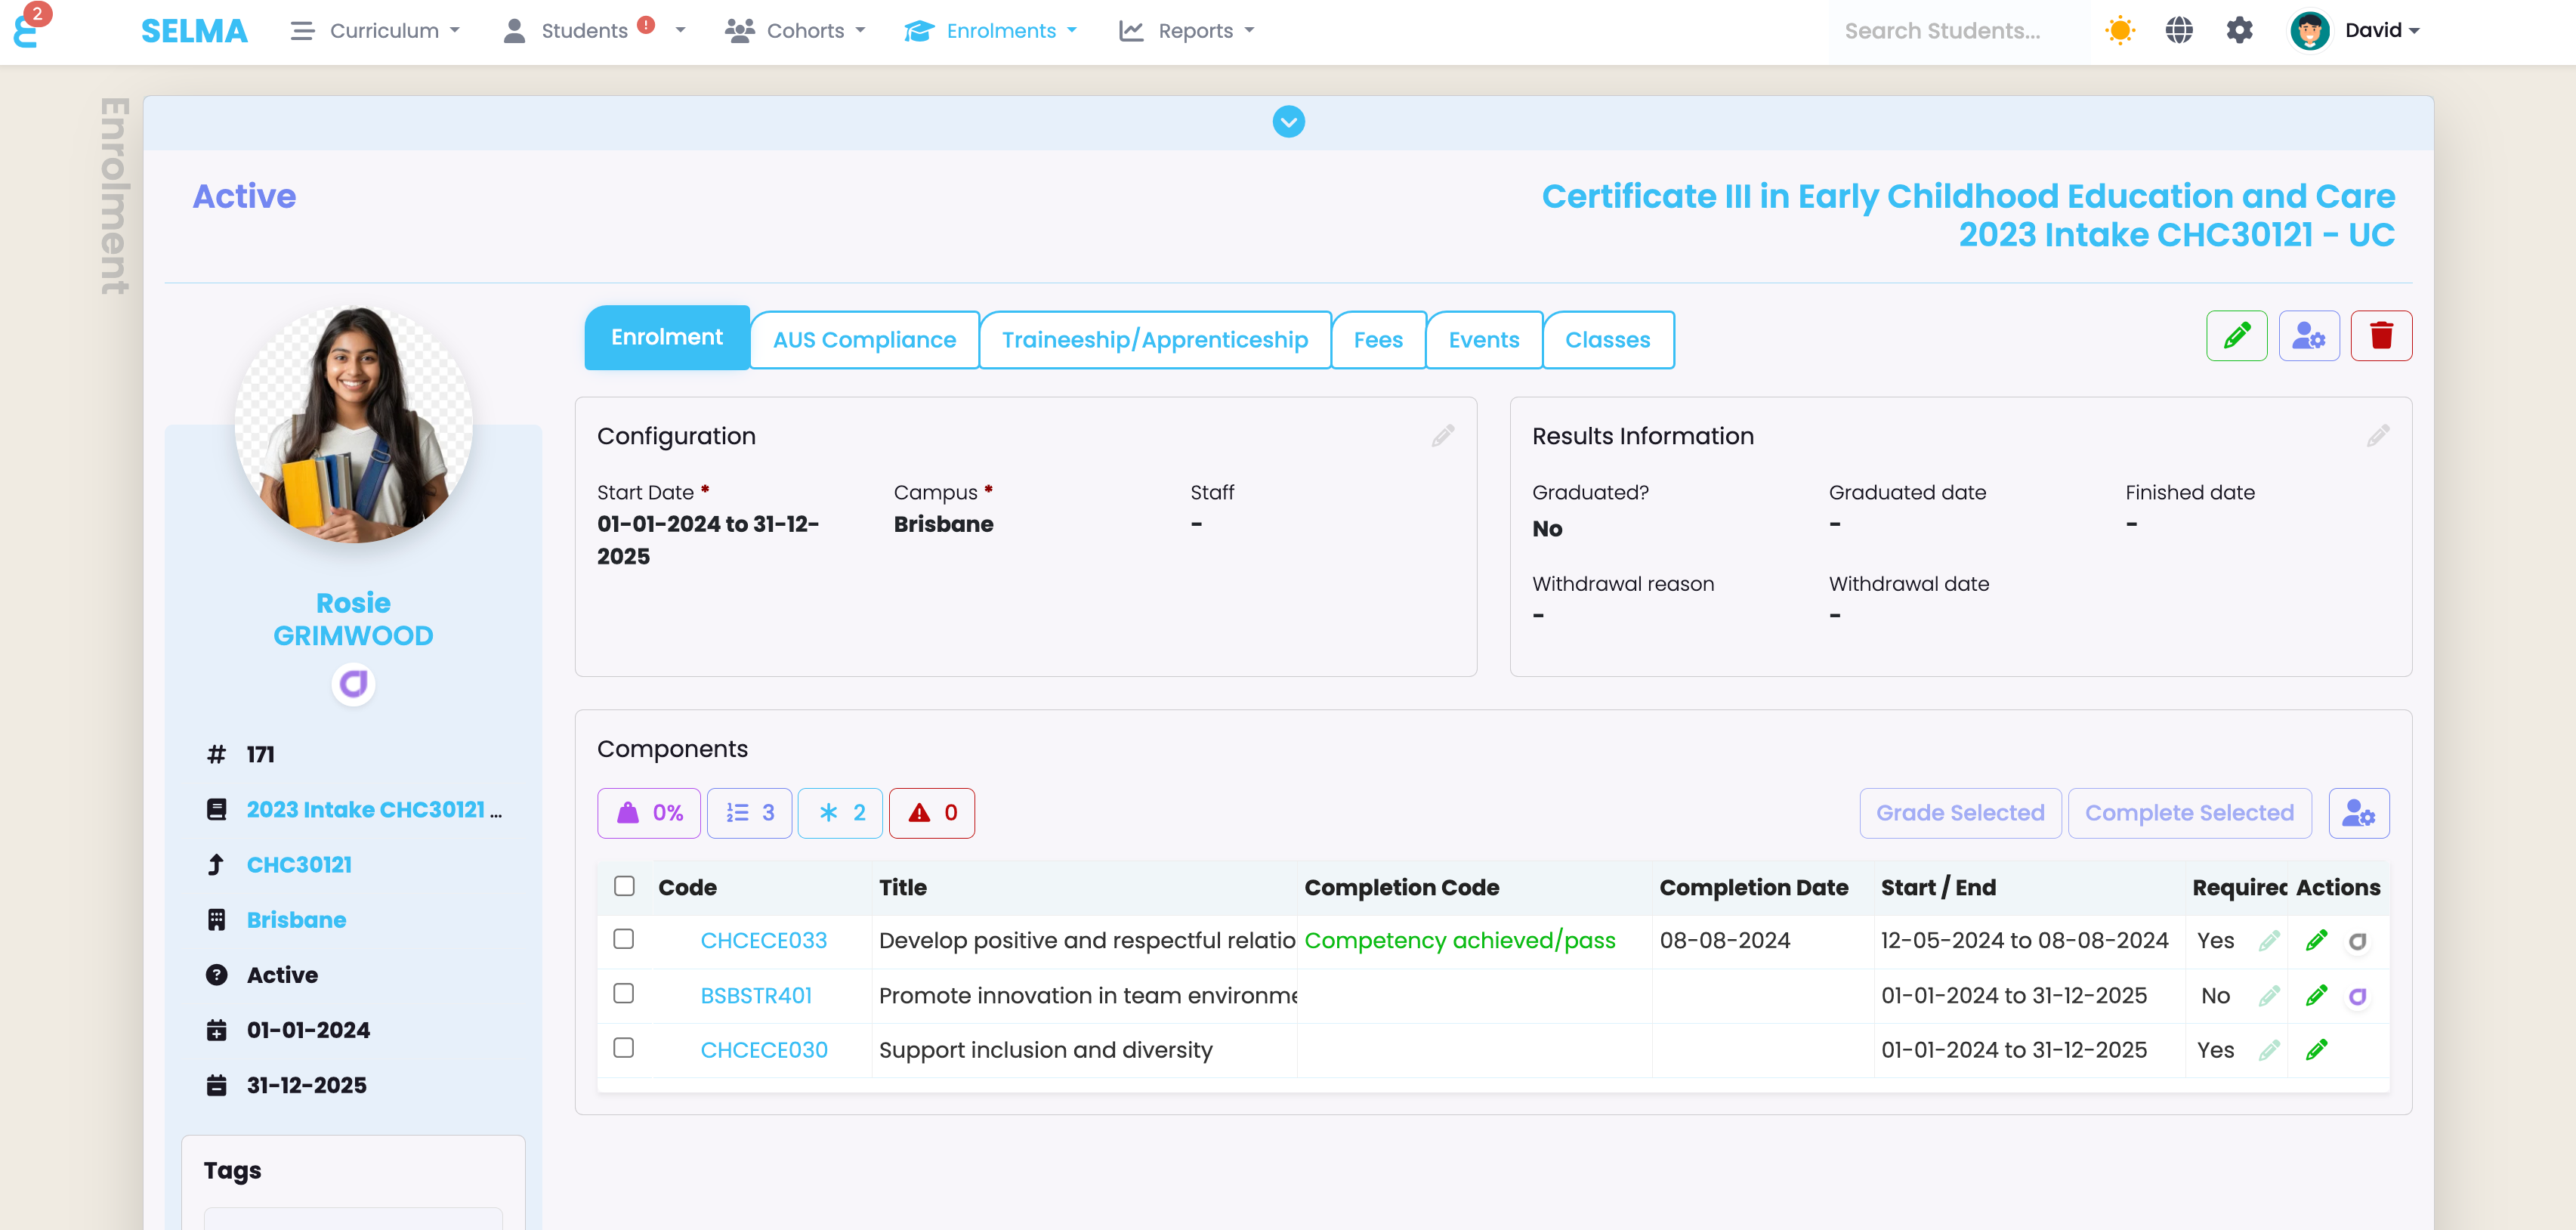Click Grade Selected button for components
The width and height of the screenshot is (2576, 1230).
(x=1960, y=811)
